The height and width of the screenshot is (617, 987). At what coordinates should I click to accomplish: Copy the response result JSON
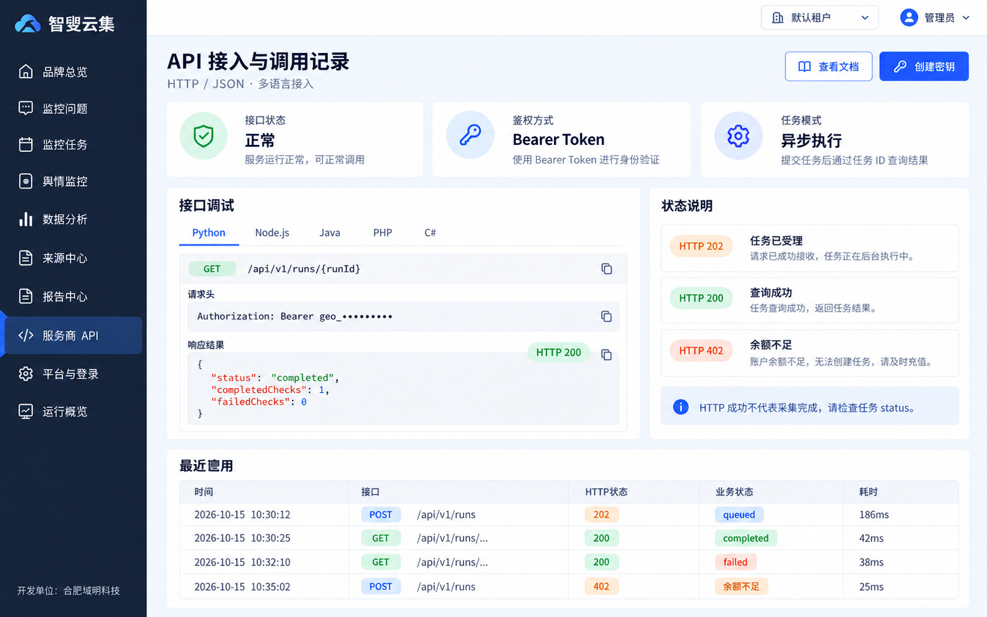[607, 355]
